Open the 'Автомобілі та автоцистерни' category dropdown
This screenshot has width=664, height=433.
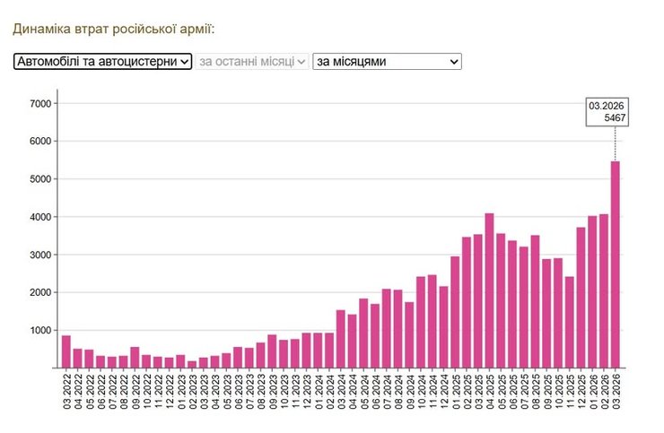coord(103,61)
